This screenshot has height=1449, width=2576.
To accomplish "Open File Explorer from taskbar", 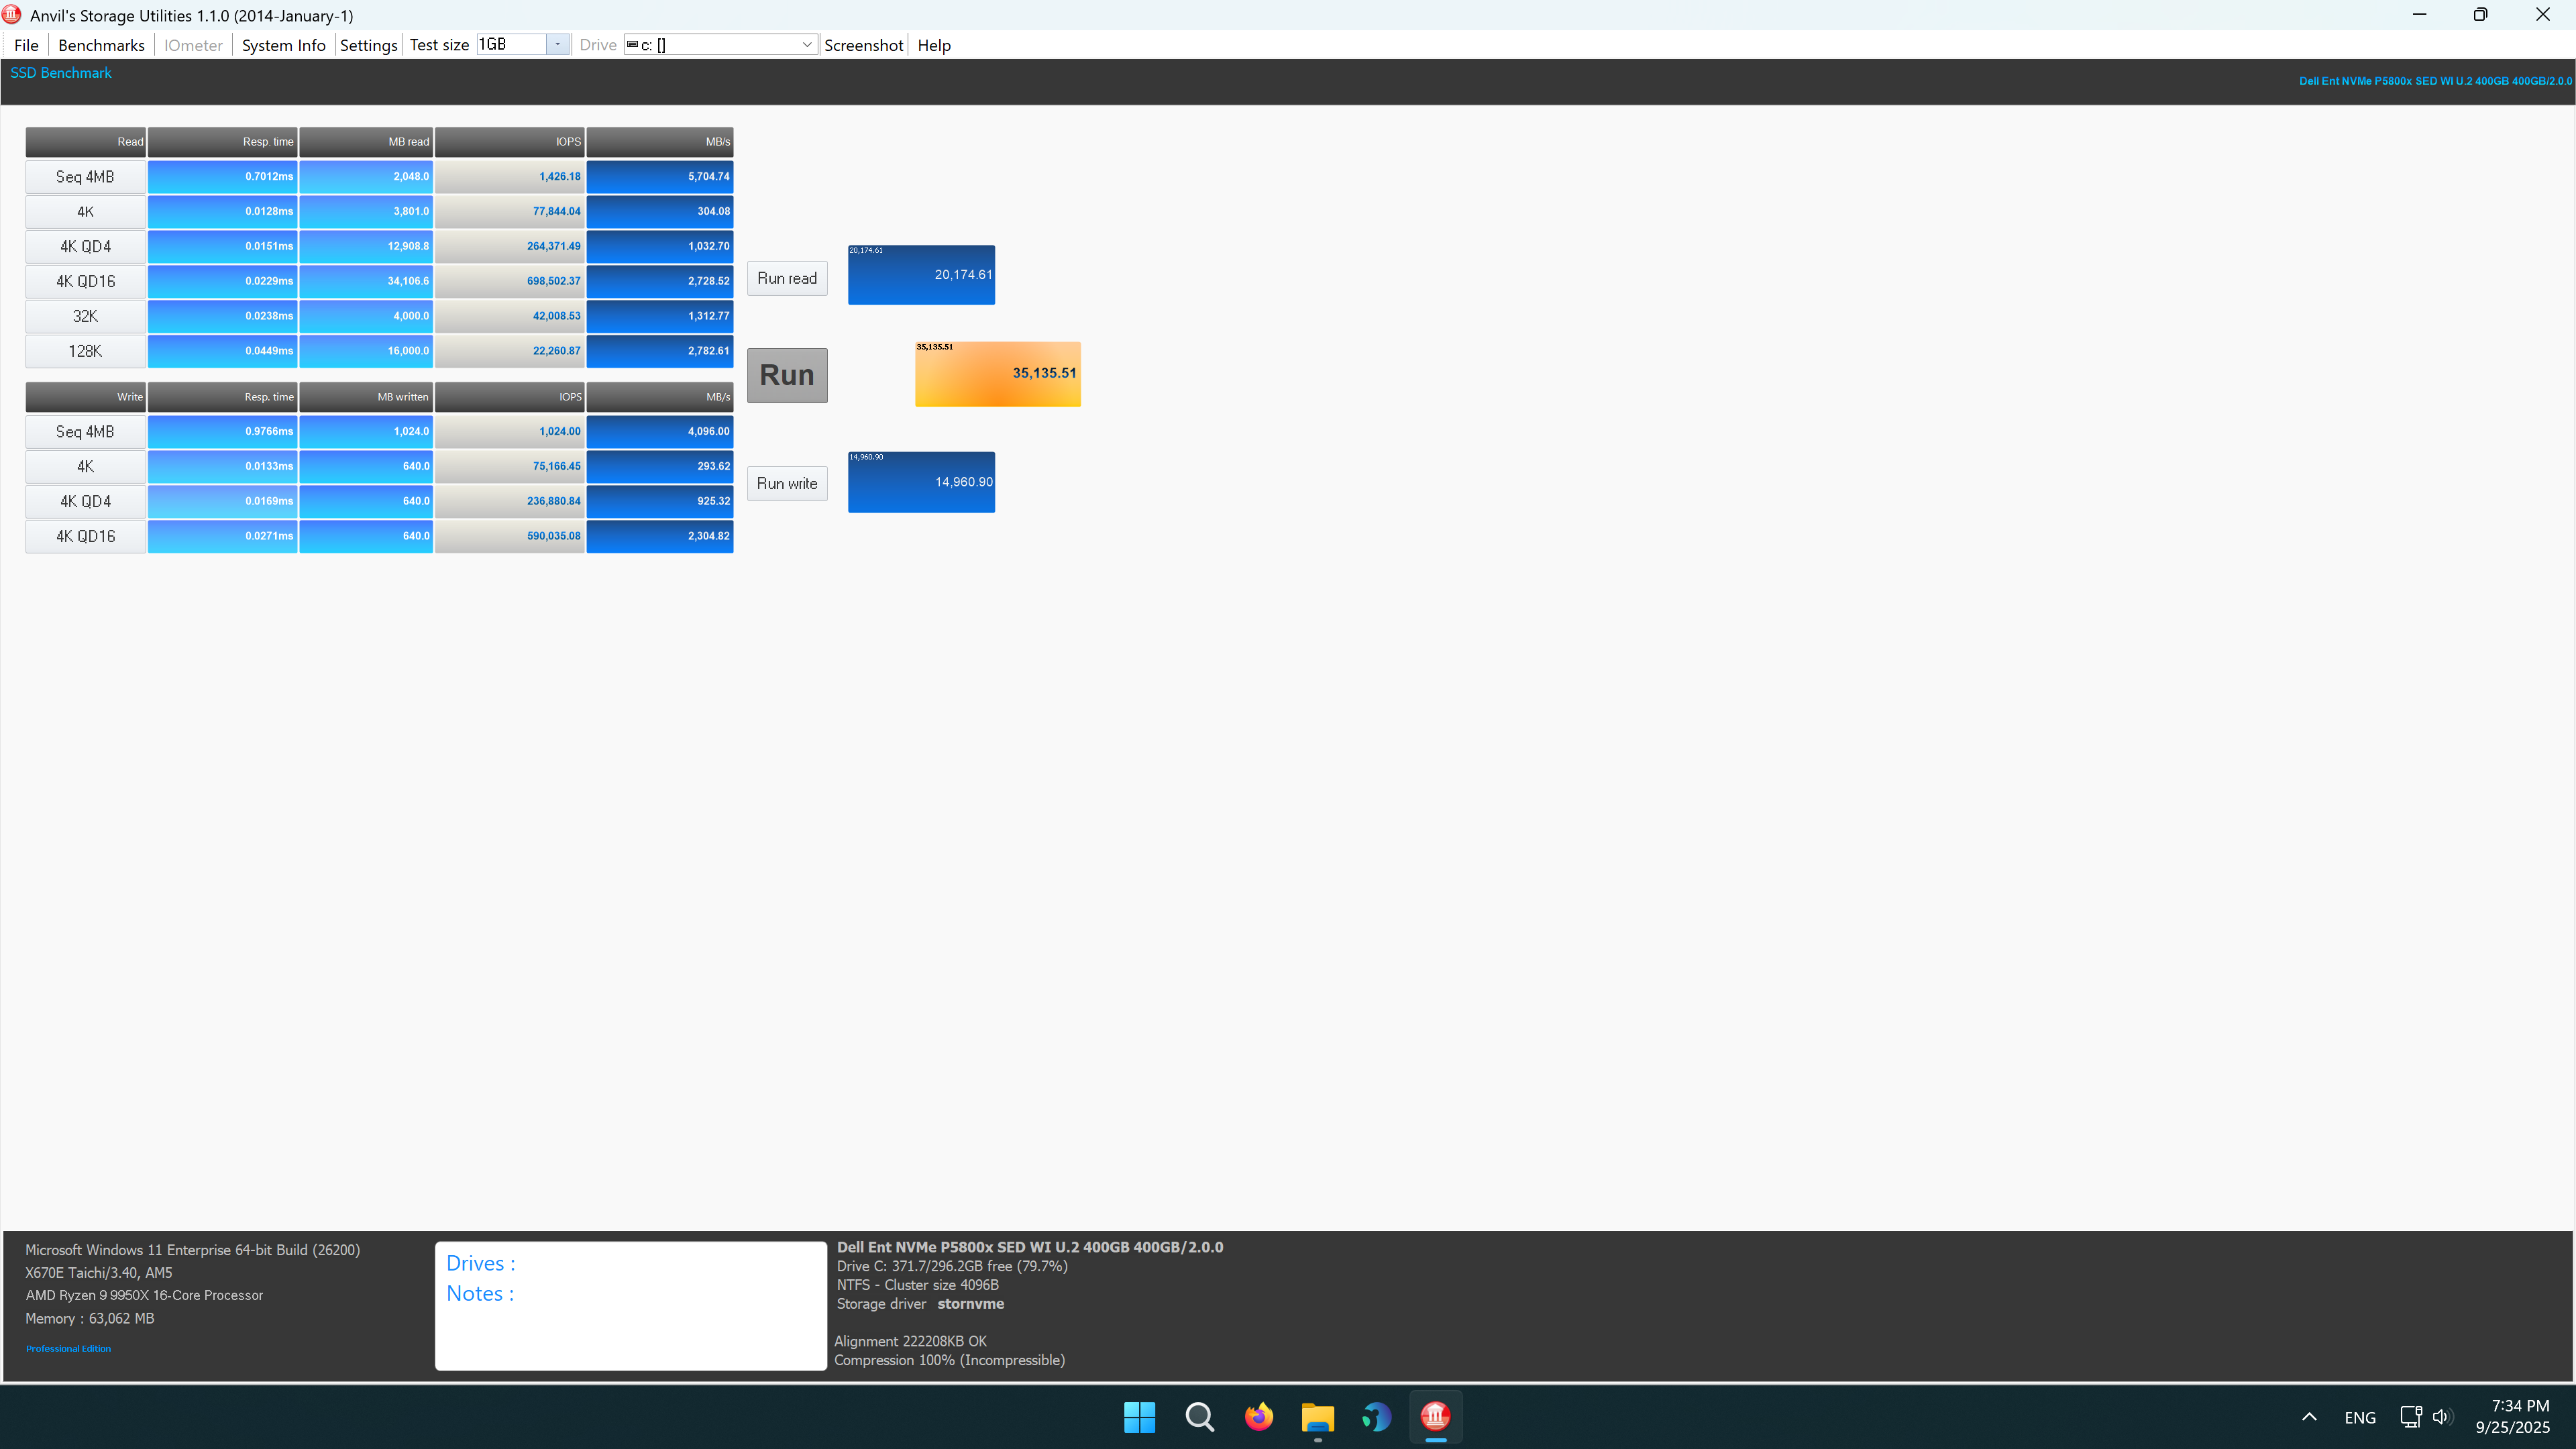I will pyautogui.click(x=1317, y=1416).
